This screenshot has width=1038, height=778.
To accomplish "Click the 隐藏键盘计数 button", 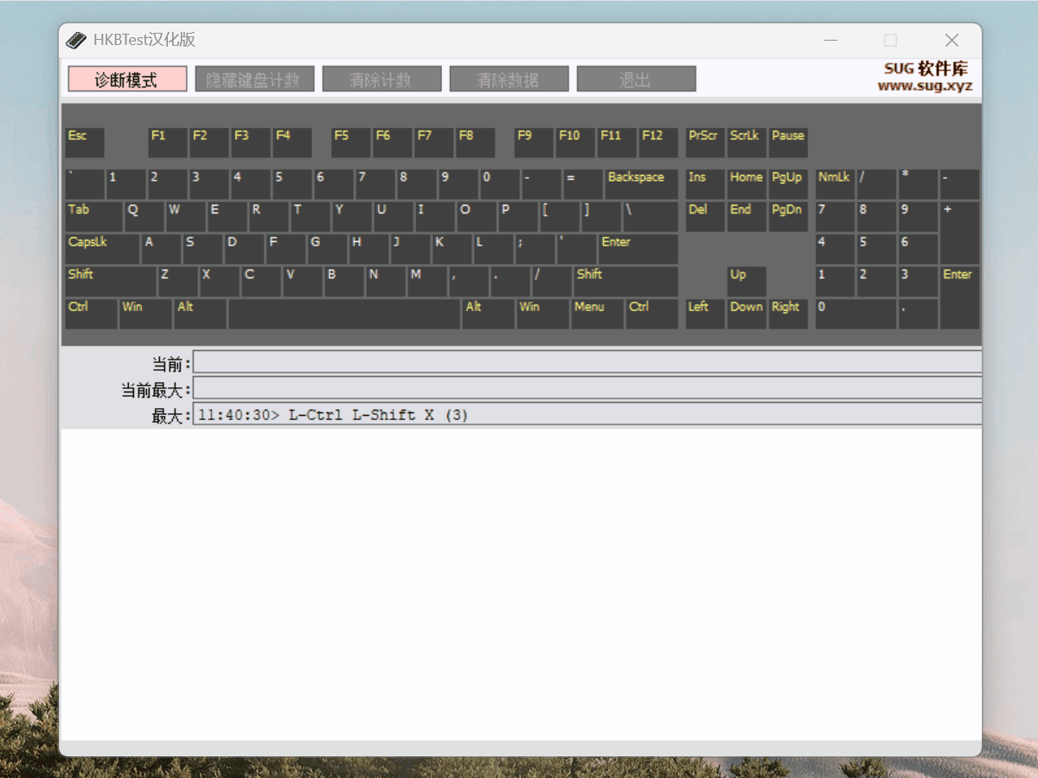I will pyautogui.click(x=253, y=80).
